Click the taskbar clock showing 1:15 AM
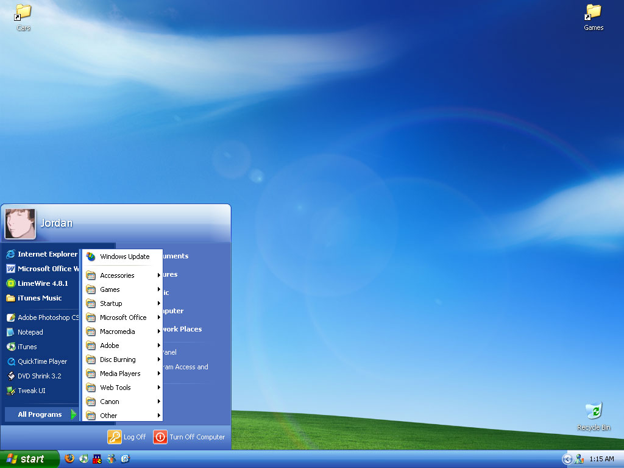Screen dimensions: 624x468 (x=601, y=459)
